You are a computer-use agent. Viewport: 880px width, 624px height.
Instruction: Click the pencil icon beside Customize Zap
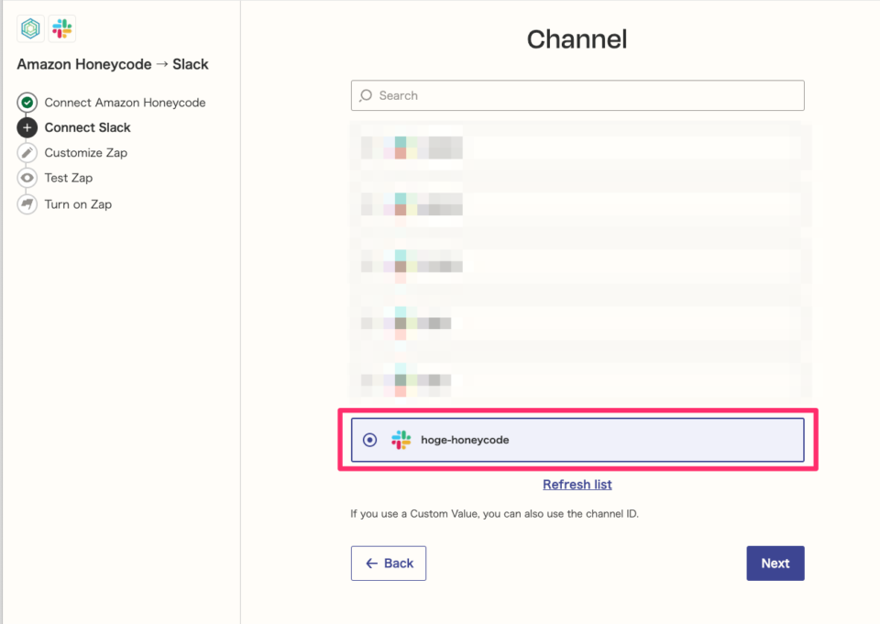[x=27, y=152]
